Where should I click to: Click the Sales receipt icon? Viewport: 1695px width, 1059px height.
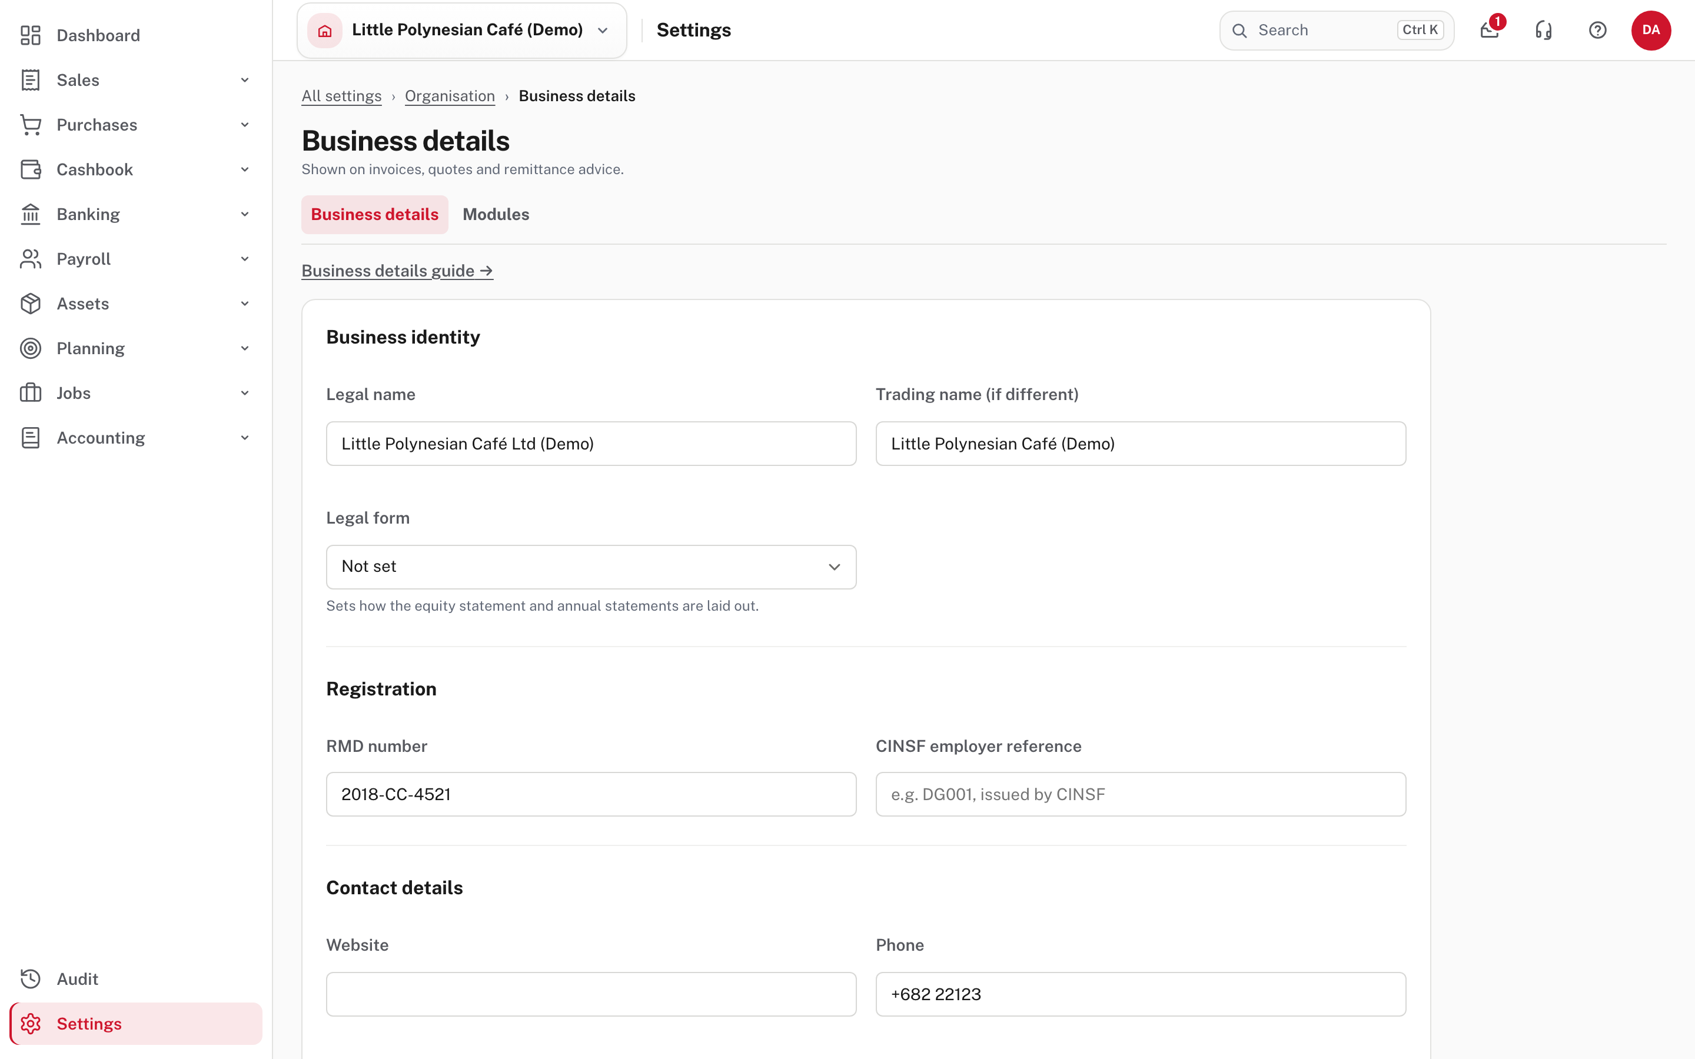30,80
